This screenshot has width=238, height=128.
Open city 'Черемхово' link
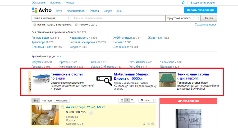(x=167, y=62)
